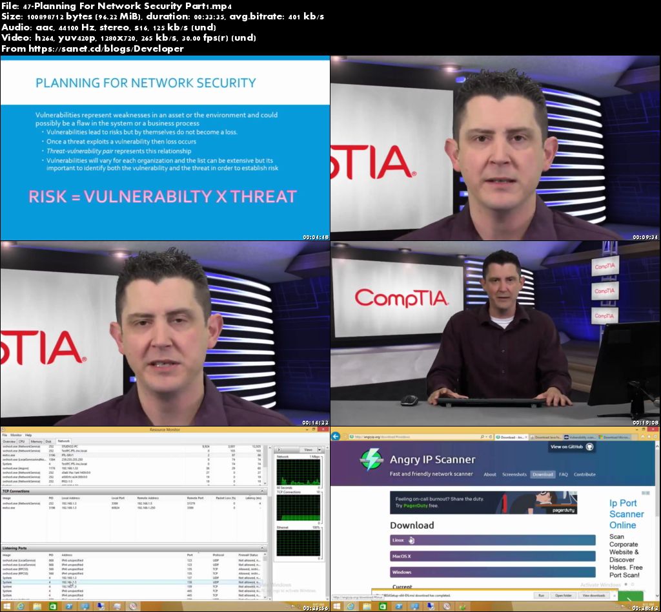Open File Explorer in browser frame taskbar

click(x=367, y=607)
